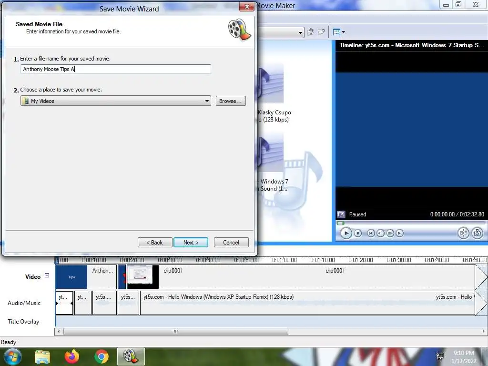Click the Cancel button in wizard
488x366 pixels.
231,243
